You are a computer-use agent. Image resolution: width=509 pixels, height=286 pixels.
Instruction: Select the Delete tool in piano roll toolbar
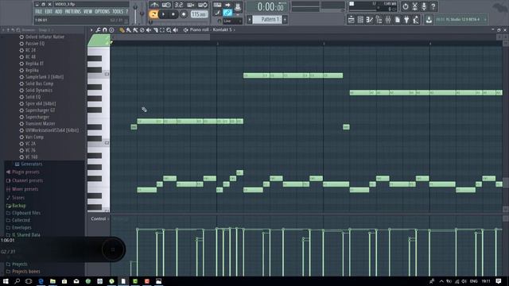[142, 30]
